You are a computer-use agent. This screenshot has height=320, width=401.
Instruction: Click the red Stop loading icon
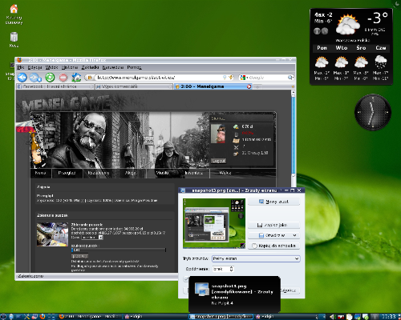pyautogui.click(x=63, y=78)
